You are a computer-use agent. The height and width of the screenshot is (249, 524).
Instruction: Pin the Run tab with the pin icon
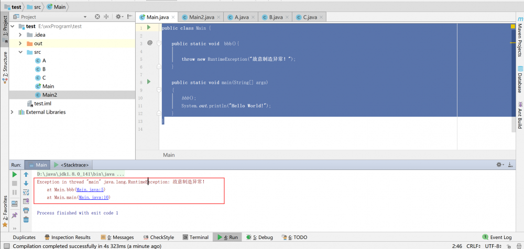tap(14, 216)
